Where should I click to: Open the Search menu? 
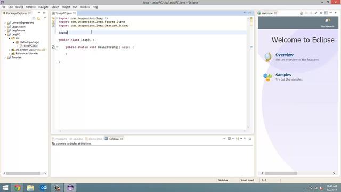55,7
